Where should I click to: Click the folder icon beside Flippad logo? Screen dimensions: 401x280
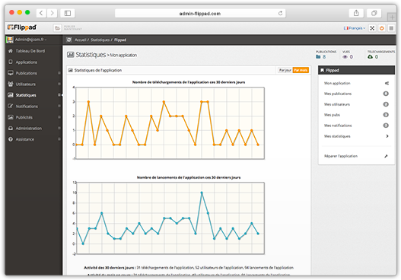click(x=58, y=28)
